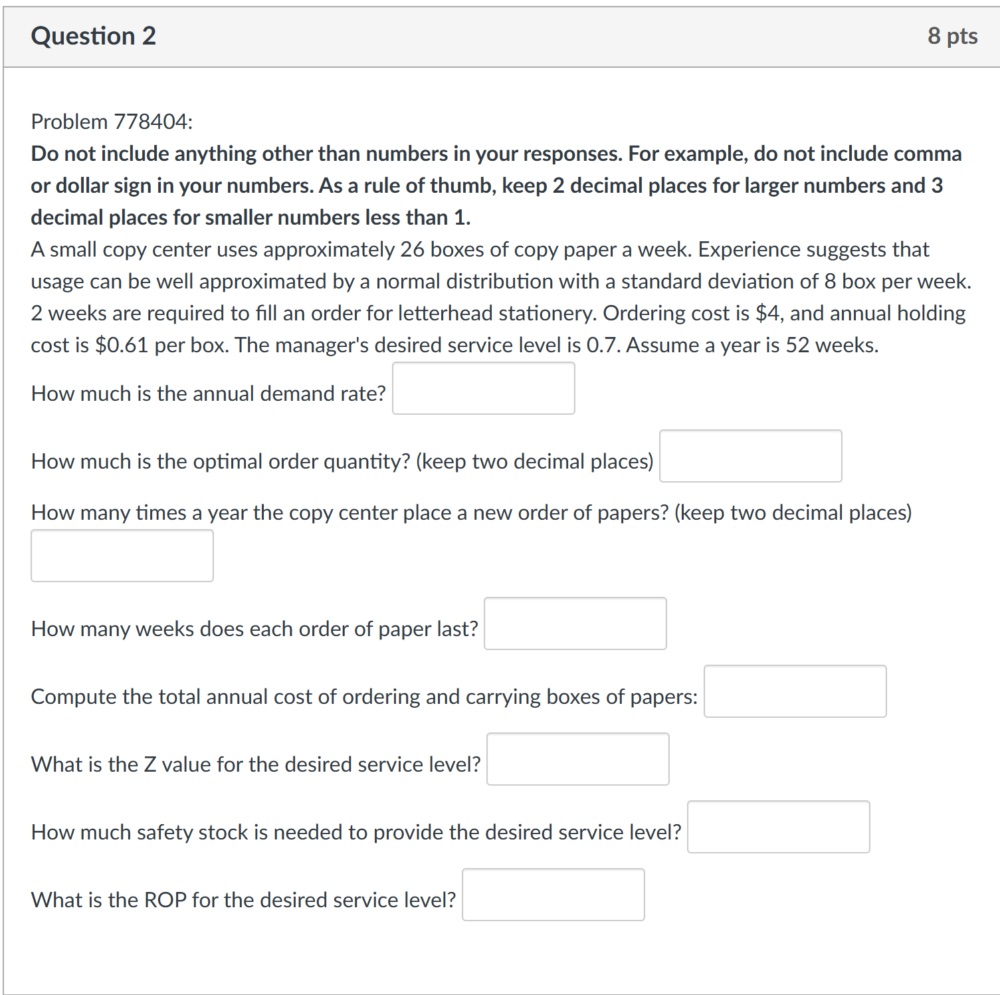The height and width of the screenshot is (995, 1000).
Task: Select the optimal order quantity answer box
Action: click(x=750, y=456)
